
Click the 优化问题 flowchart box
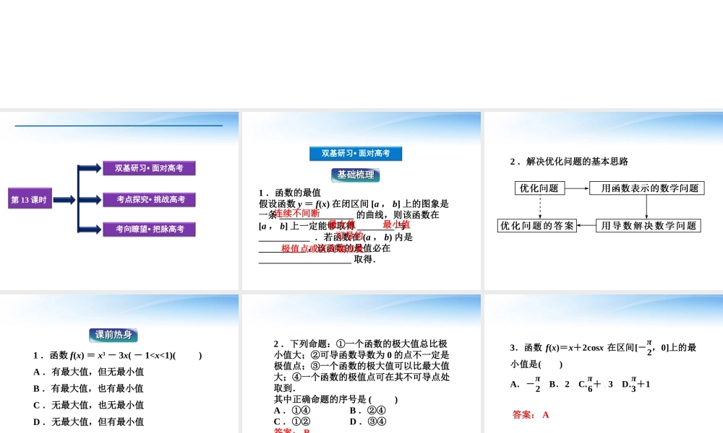539,188
